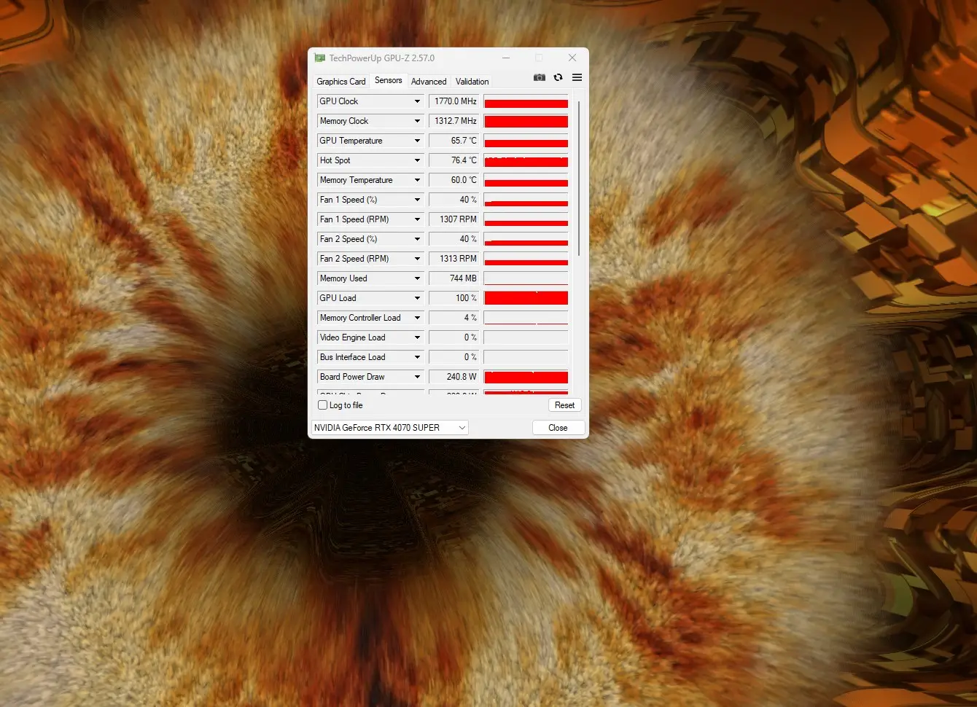Open the Validation tab

[472, 82]
